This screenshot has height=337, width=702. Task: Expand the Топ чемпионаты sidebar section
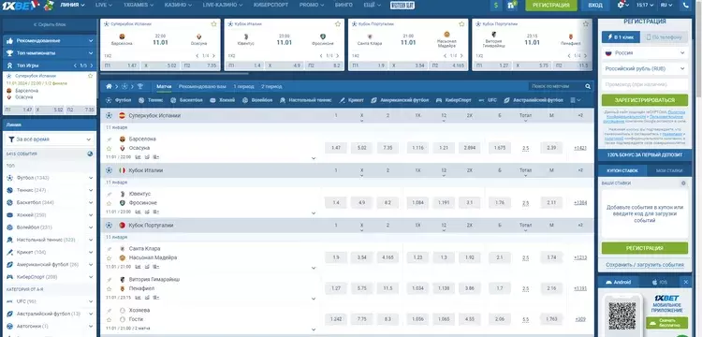coord(50,52)
